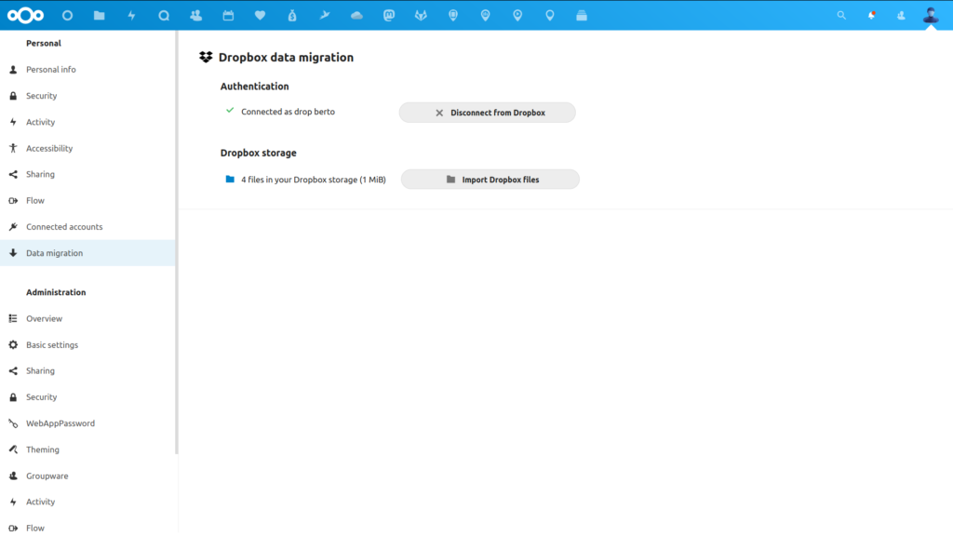Select Data migration in sidebar
This screenshot has width=953, height=536.
tap(87, 253)
